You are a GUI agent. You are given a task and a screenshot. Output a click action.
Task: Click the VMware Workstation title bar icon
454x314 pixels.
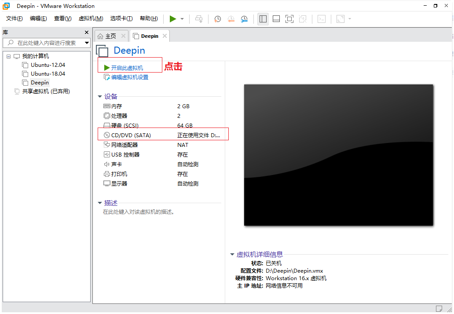6,6
